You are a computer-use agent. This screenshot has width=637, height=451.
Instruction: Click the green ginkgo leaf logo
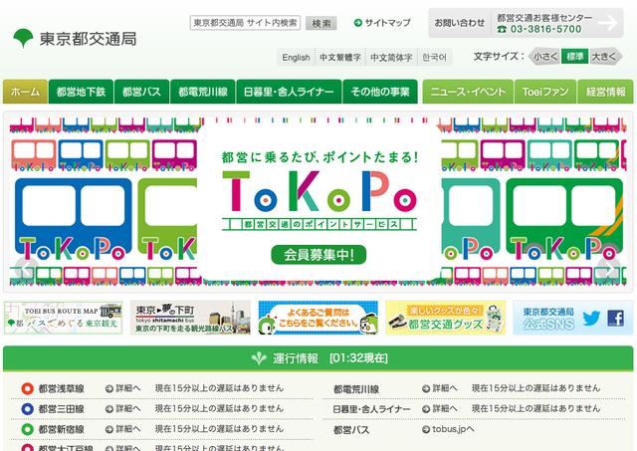23,38
